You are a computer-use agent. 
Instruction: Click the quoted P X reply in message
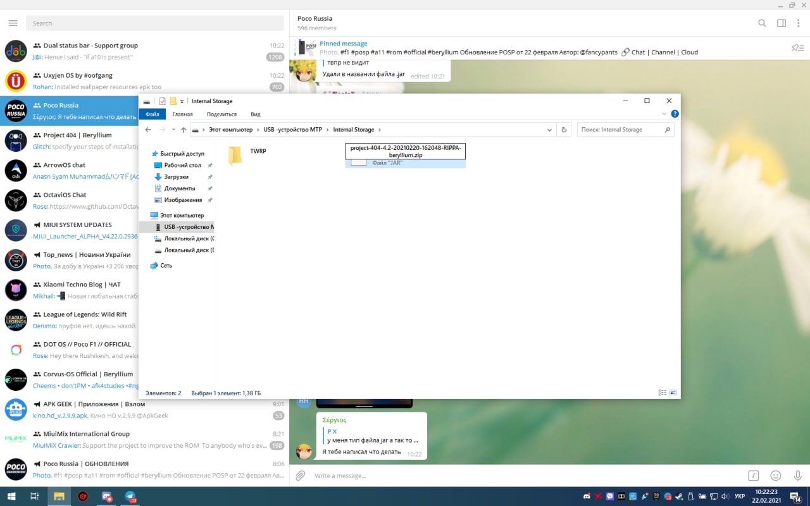[373, 436]
